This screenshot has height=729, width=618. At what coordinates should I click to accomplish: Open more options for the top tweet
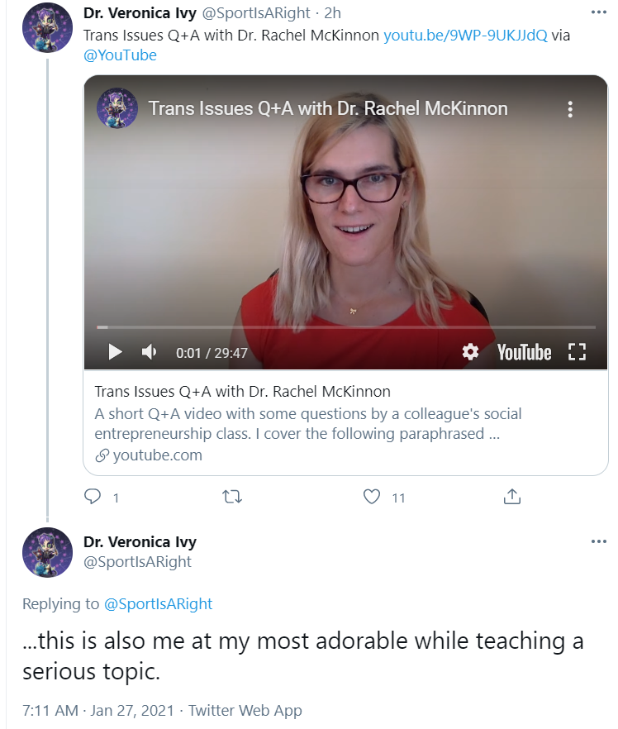click(599, 12)
